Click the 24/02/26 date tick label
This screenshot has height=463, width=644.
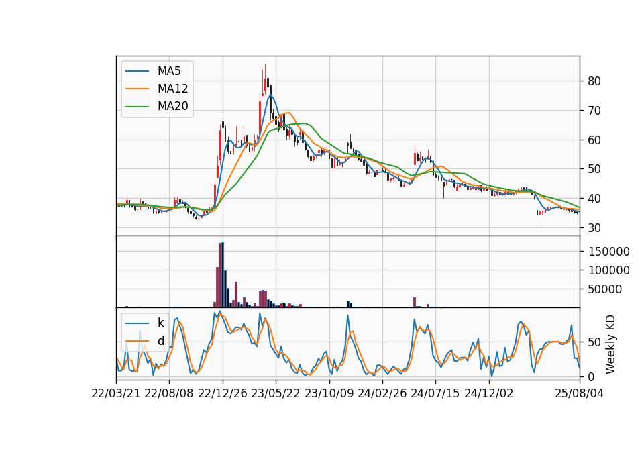pyautogui.click(x=382, y=394)
